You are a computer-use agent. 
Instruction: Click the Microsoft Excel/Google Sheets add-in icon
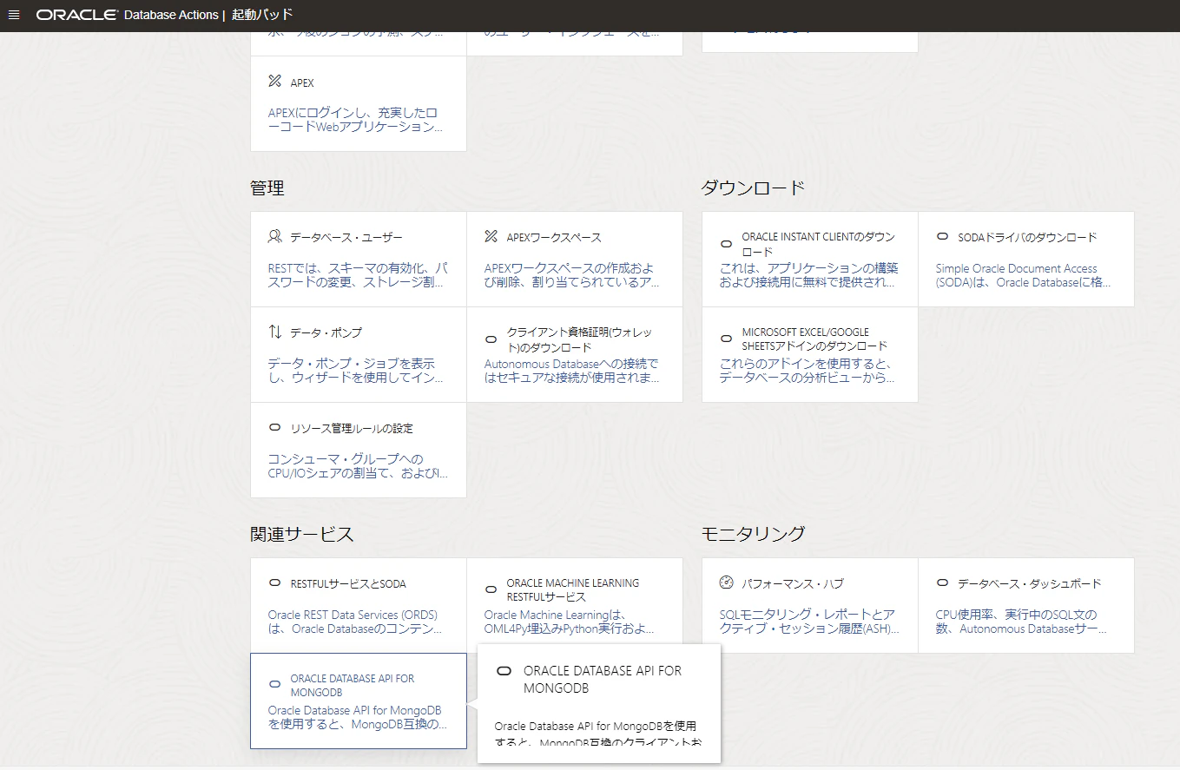point(726,339)
